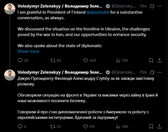Bookmark the English-language post
Screen dimensions: 168x132
[151, 60]
